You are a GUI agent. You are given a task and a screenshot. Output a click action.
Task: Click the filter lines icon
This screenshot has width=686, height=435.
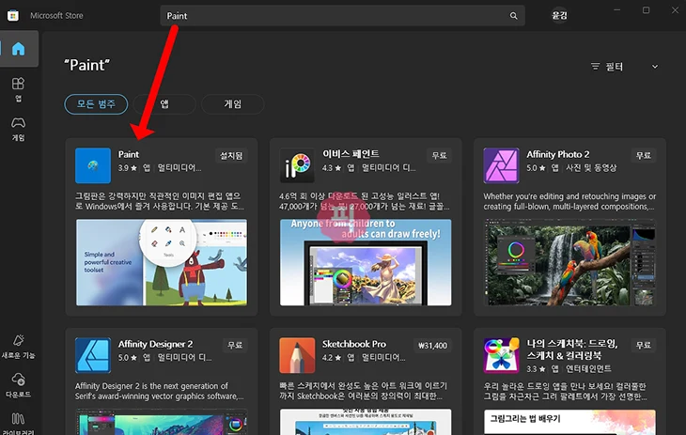(595, 67)
